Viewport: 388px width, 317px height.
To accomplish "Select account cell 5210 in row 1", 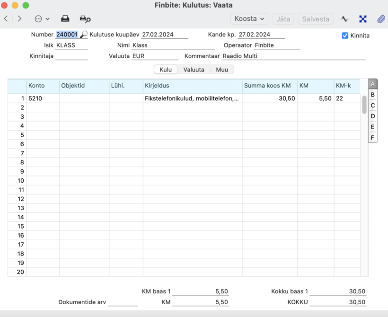I will (x=43, y=98).
